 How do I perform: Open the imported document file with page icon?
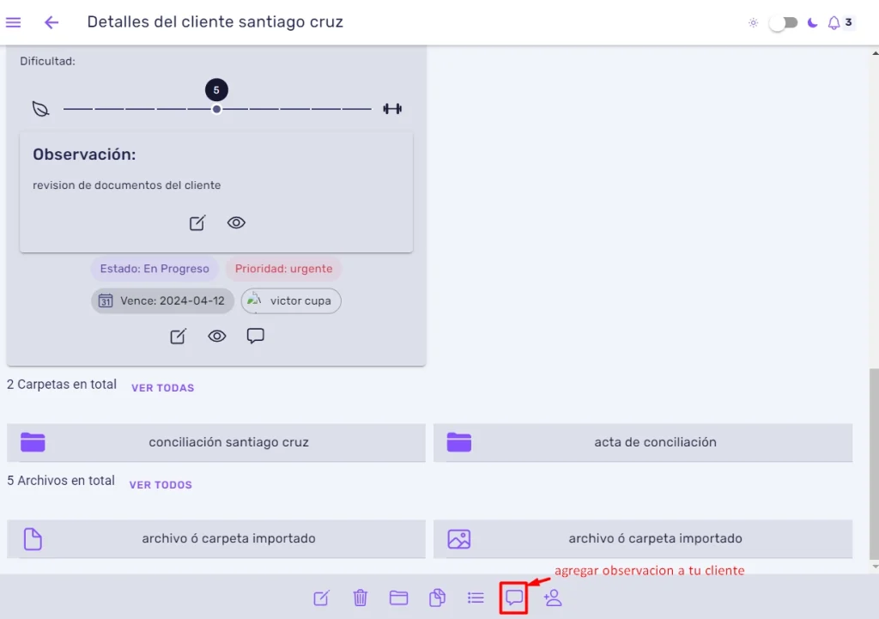click(x=216, y=539)
